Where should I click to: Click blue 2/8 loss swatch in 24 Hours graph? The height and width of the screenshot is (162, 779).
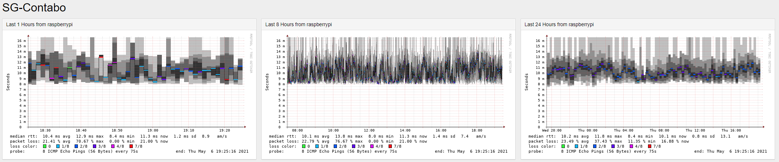[x=595, y=146]
